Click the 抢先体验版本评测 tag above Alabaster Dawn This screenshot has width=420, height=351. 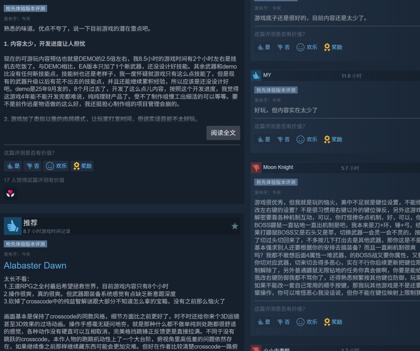pyautogui.click(x=25, y=244)
